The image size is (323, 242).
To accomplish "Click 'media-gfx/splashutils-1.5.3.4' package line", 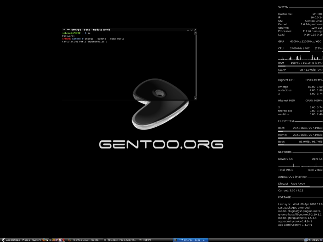I will 297,218.
